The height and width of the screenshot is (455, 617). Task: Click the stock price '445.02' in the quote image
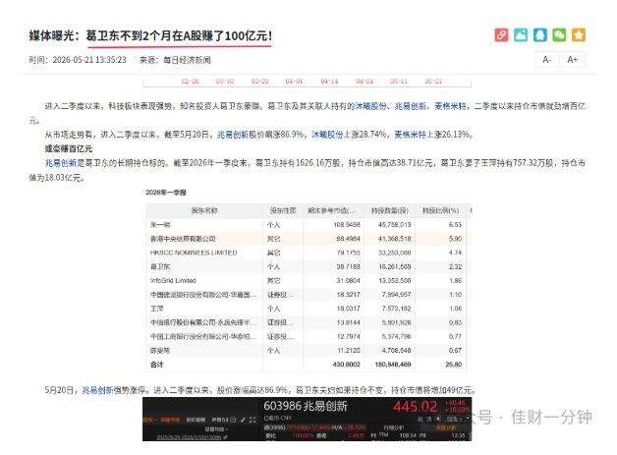click(x=416, y=407)
